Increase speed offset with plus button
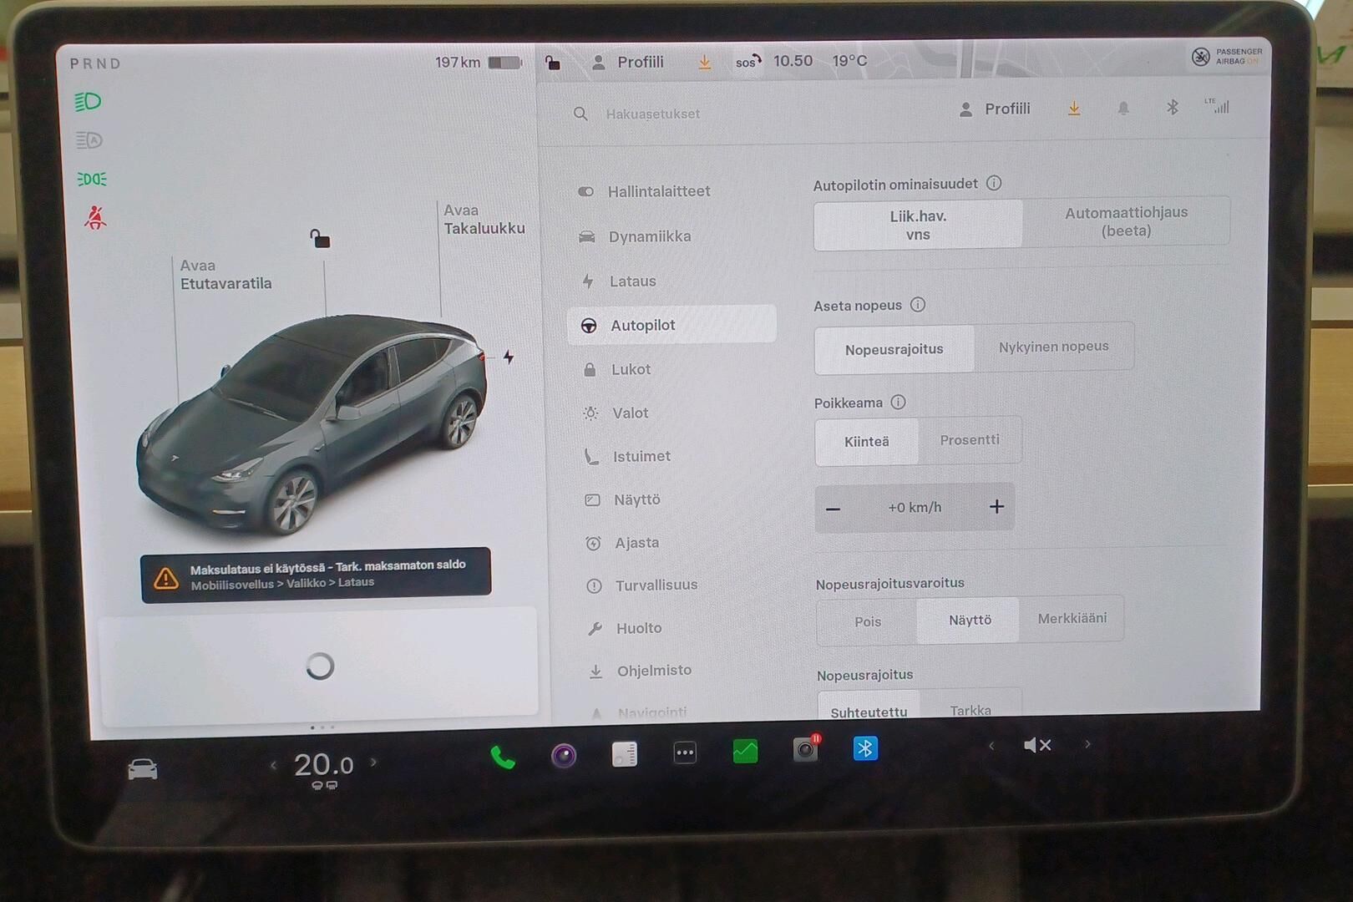Viewport: 1353px width, 902px height. 996,506
